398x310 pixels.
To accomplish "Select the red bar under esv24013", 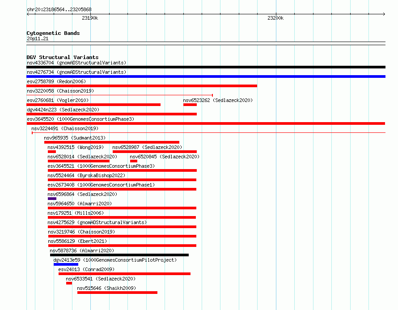I will (125, 274).
